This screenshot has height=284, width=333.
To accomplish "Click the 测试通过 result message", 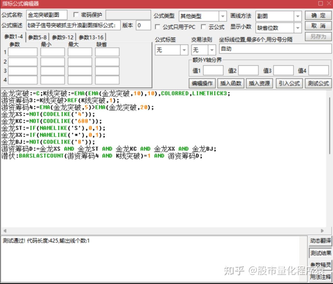I will click(x=46, y=241).
